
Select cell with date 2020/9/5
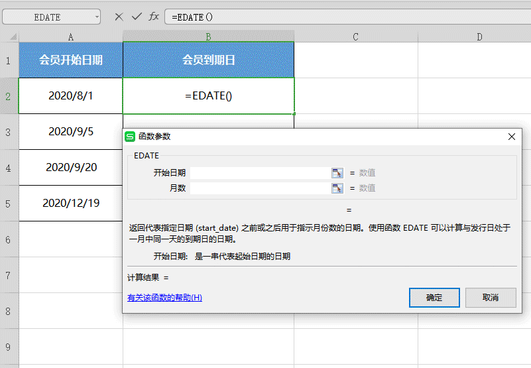pos(71,131)
